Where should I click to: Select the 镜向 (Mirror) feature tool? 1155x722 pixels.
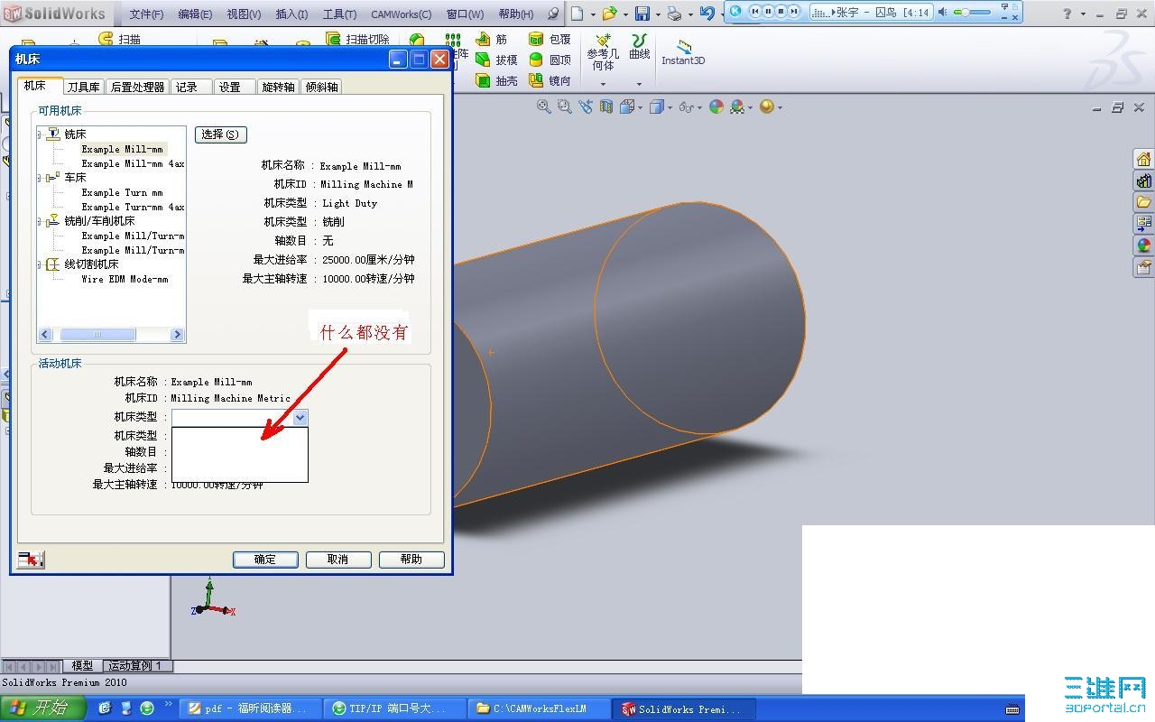coord(550,80)
